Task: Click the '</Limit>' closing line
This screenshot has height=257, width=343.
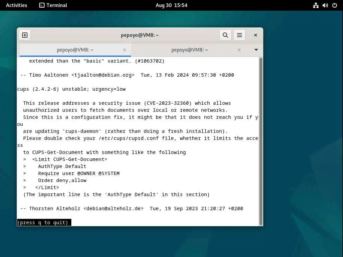Action: click(47, 187)
